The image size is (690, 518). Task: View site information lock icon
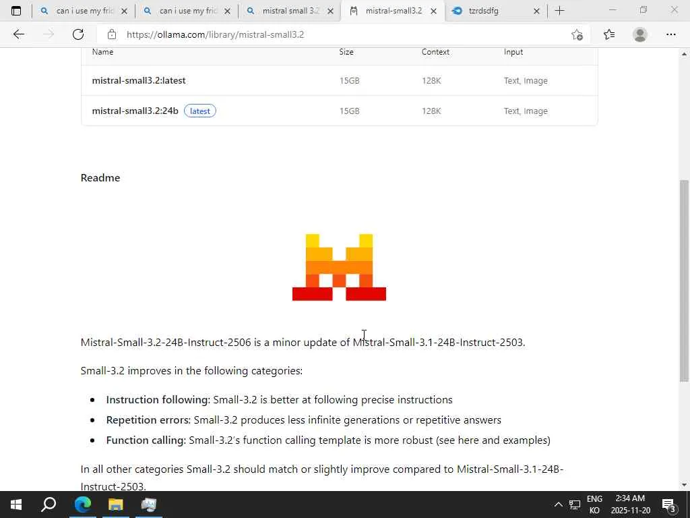point(112,34)
